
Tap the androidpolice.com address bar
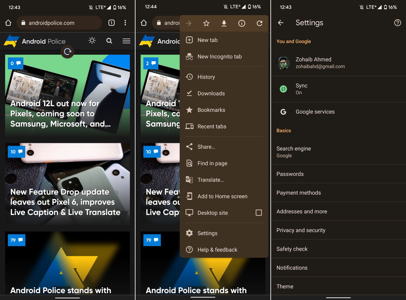[59, 23]
